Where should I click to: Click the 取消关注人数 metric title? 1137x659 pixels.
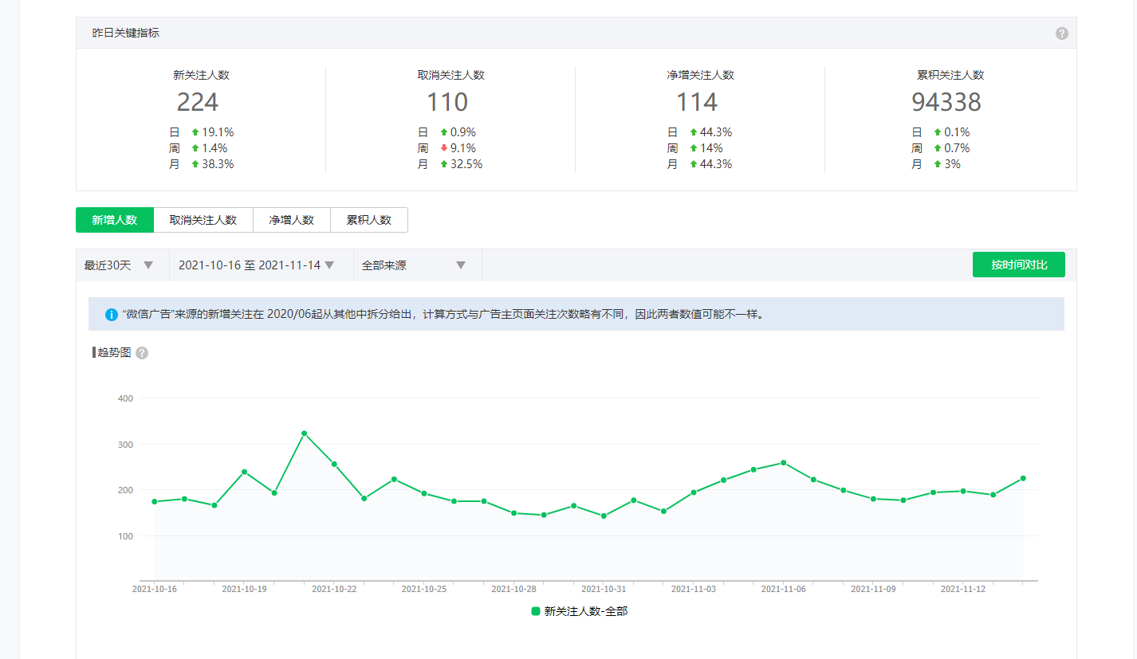point(451,75)
